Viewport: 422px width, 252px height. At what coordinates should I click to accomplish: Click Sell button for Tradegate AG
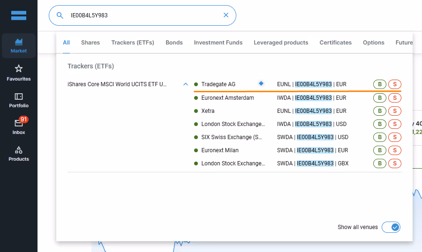(x=395, y=84)
